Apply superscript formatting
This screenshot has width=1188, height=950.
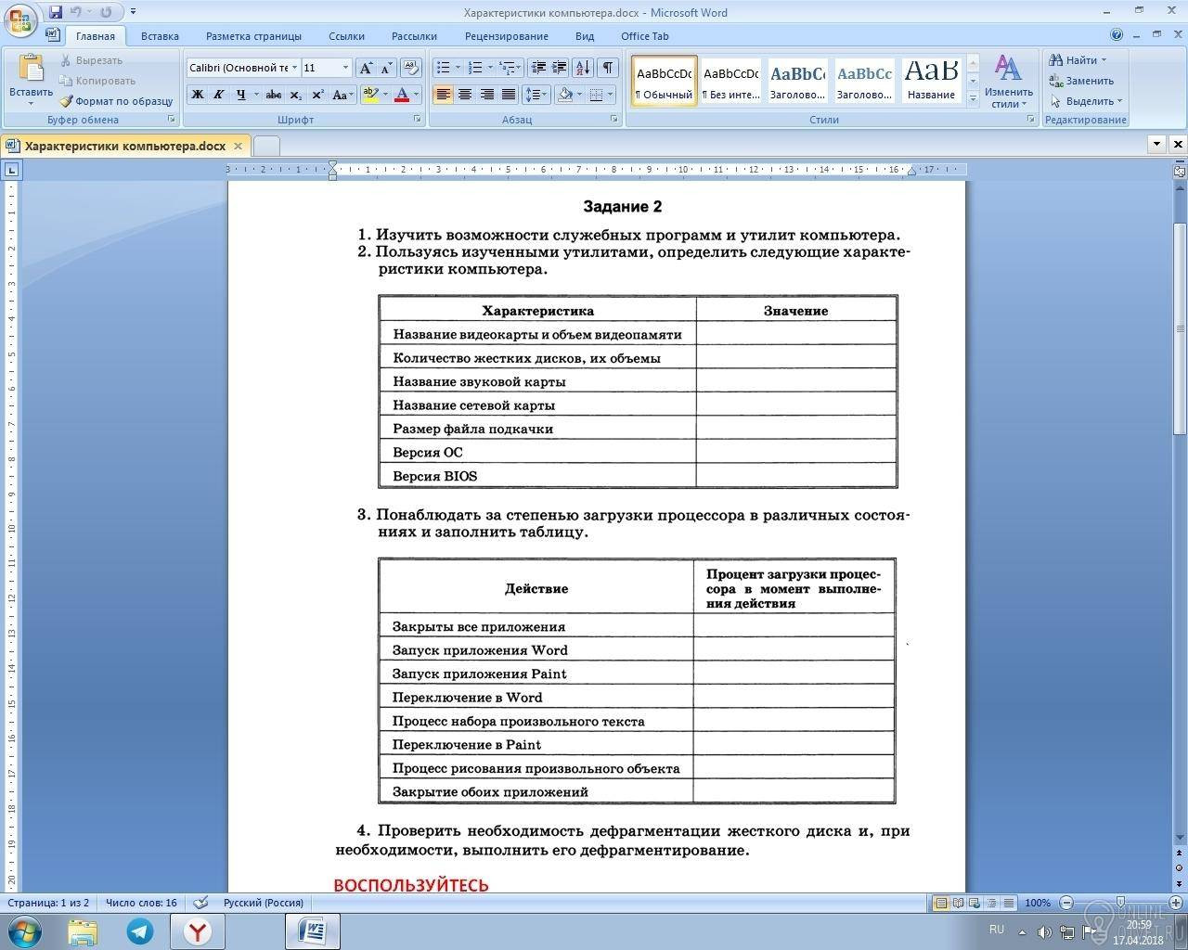point(317,95)
